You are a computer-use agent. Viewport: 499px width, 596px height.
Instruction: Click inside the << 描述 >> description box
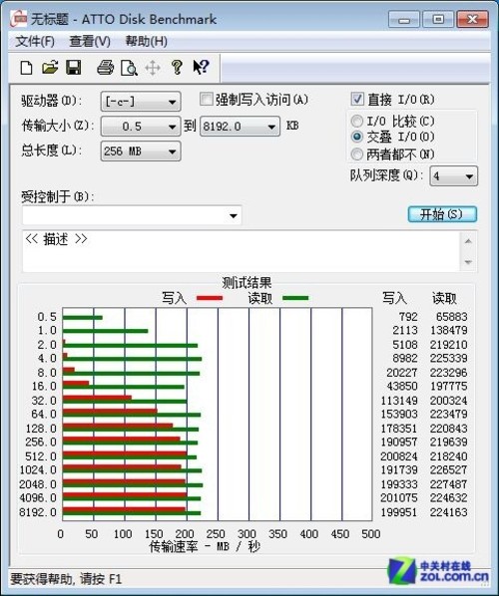[x=240, y=251]
